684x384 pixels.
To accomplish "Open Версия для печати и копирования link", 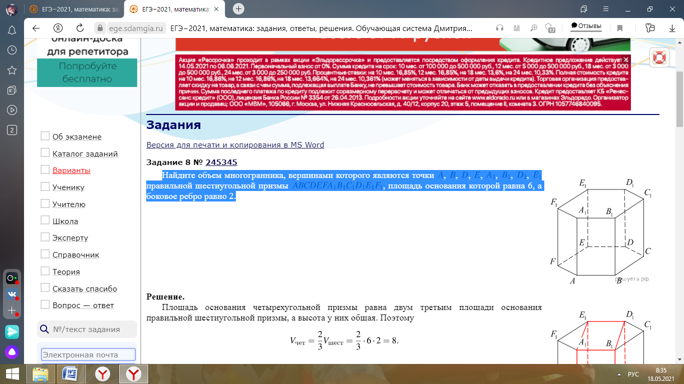I will (235, 145).
